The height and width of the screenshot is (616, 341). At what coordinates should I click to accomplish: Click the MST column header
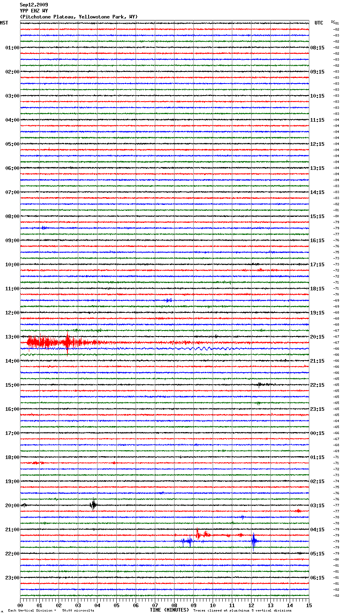point(4,23)
